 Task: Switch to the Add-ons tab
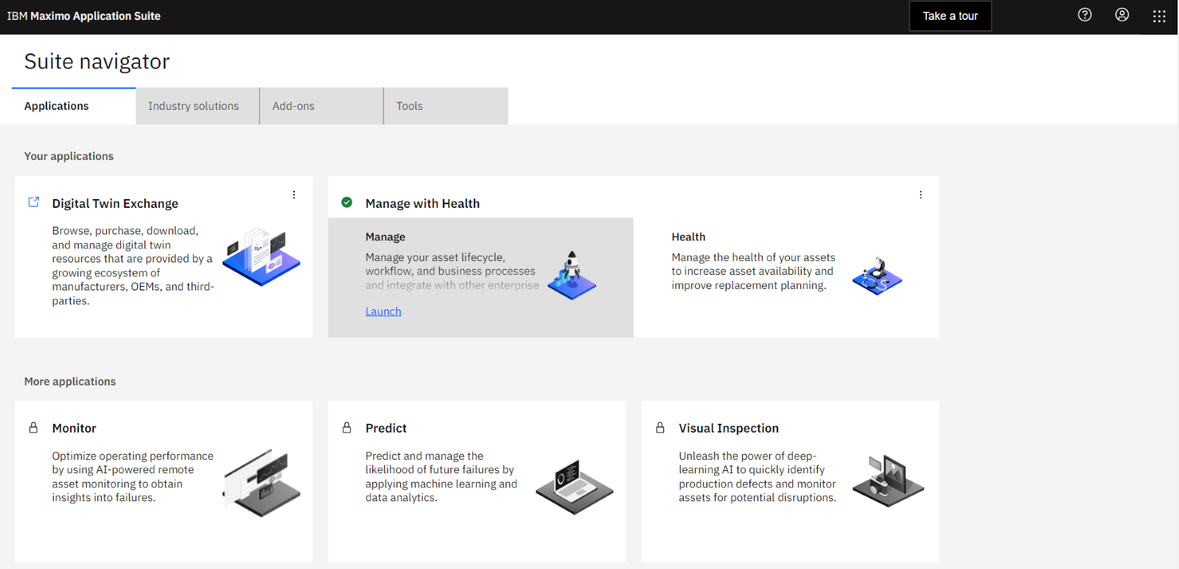point(321,106)
